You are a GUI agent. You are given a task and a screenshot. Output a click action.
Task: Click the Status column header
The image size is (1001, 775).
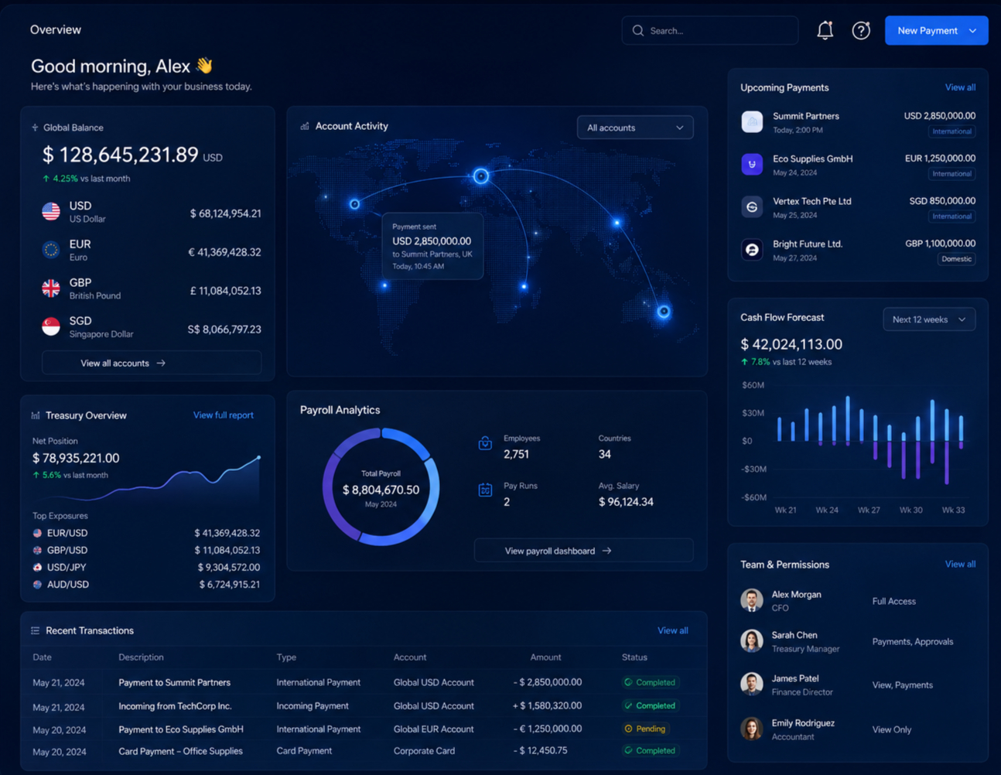634,657
